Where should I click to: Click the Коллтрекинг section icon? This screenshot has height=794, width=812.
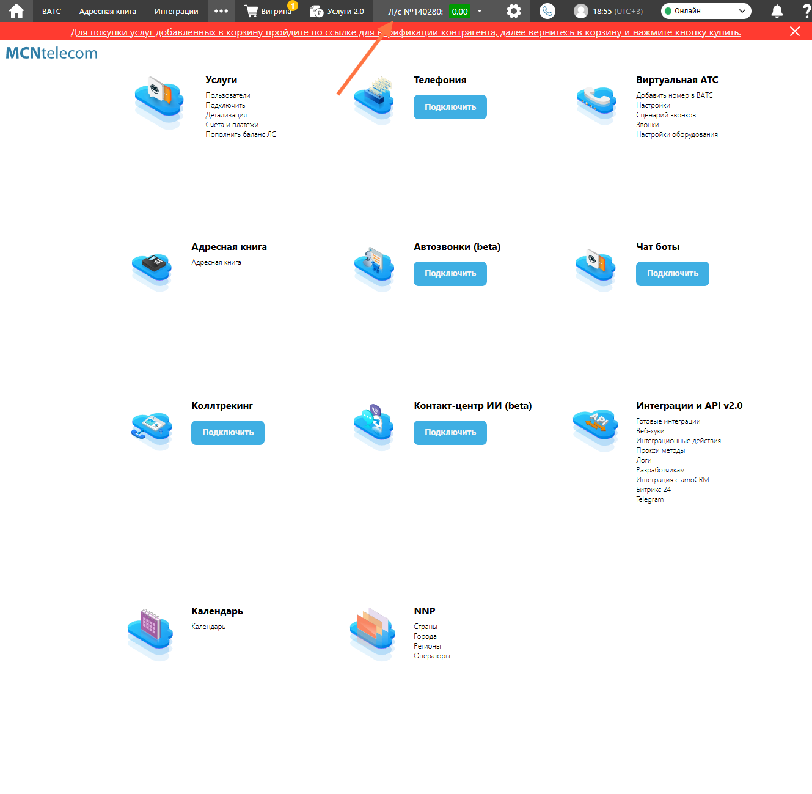152,431
